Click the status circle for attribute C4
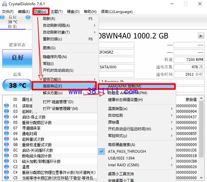Image resolution: width=207 pixels, height=182 pixels. pyautogui.click(x=6, y=172)
